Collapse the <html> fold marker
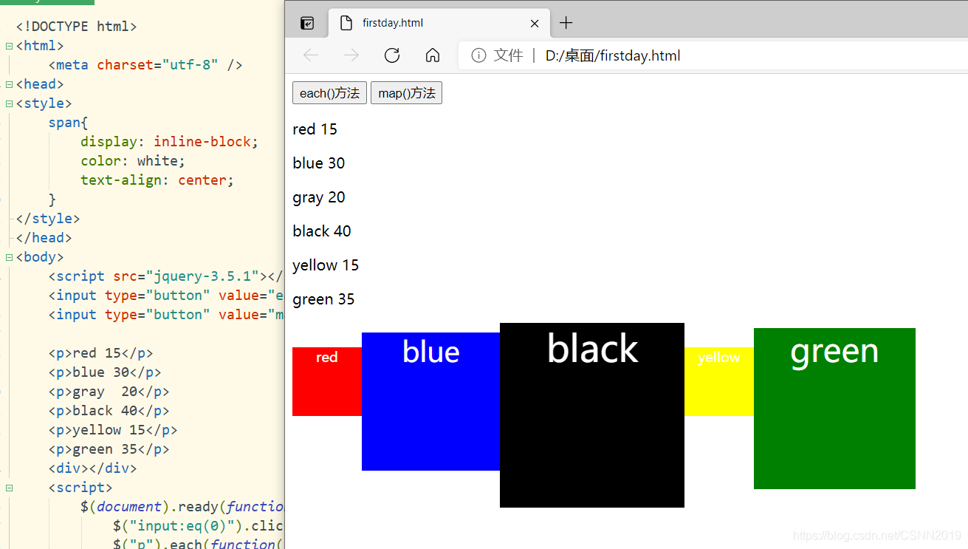This screenshot has width=968, height=549. click(x=9, y=46)
